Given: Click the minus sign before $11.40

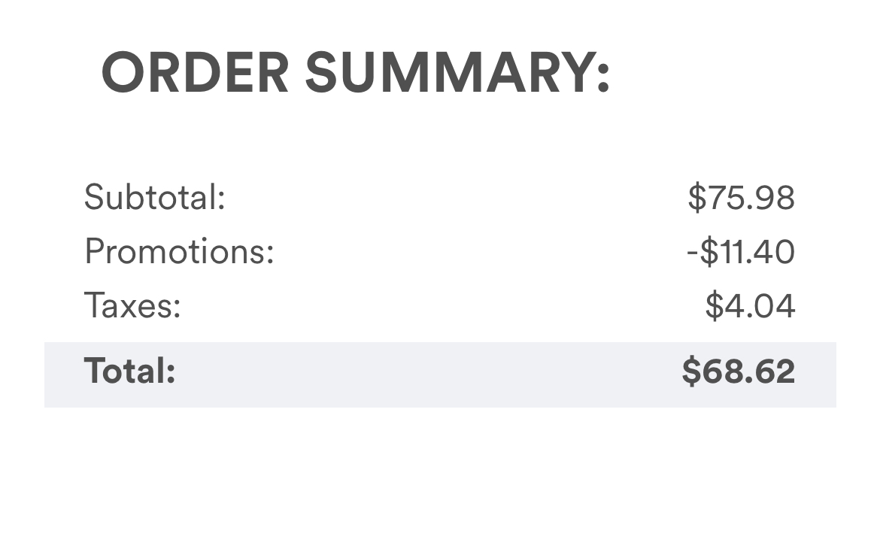Looking at the screenshot, I should pyautogui.click(x=692, y=253).
